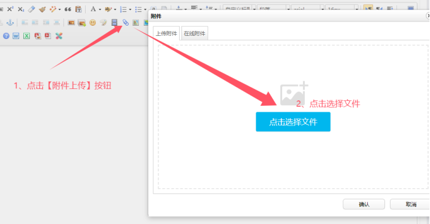This screenshot has width=430, height=224.
Task: Expand the font color dropdown arrow
Action: 100,10
